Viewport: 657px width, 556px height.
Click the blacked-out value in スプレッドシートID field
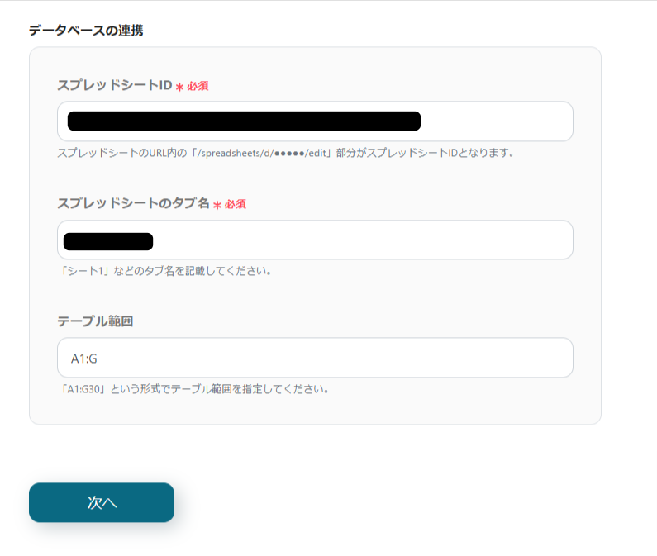(x=244, y=121)
